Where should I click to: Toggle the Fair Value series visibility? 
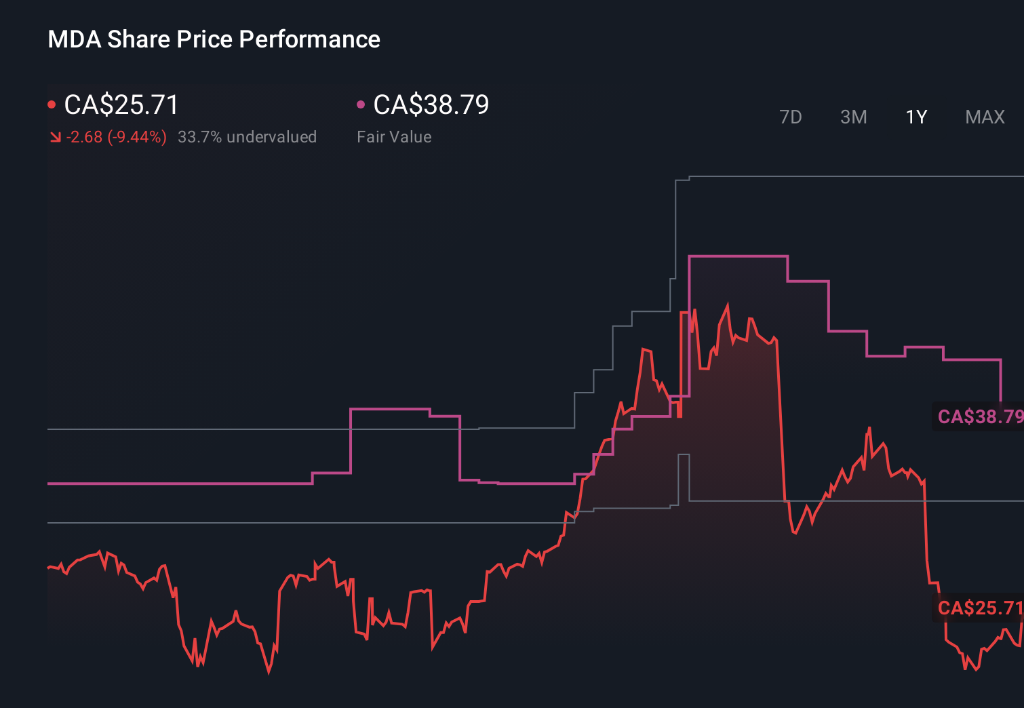[361, 104]
